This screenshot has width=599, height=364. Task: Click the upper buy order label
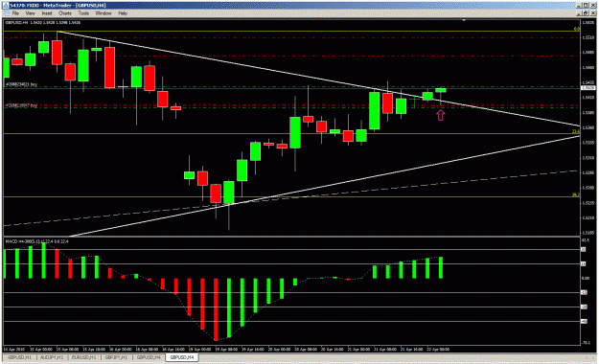pyautogui.click(x=21, y=84)
